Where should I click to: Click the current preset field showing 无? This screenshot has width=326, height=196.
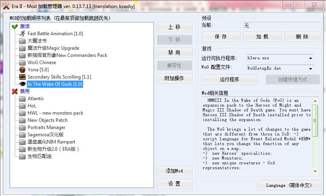[x=282, y=26]
